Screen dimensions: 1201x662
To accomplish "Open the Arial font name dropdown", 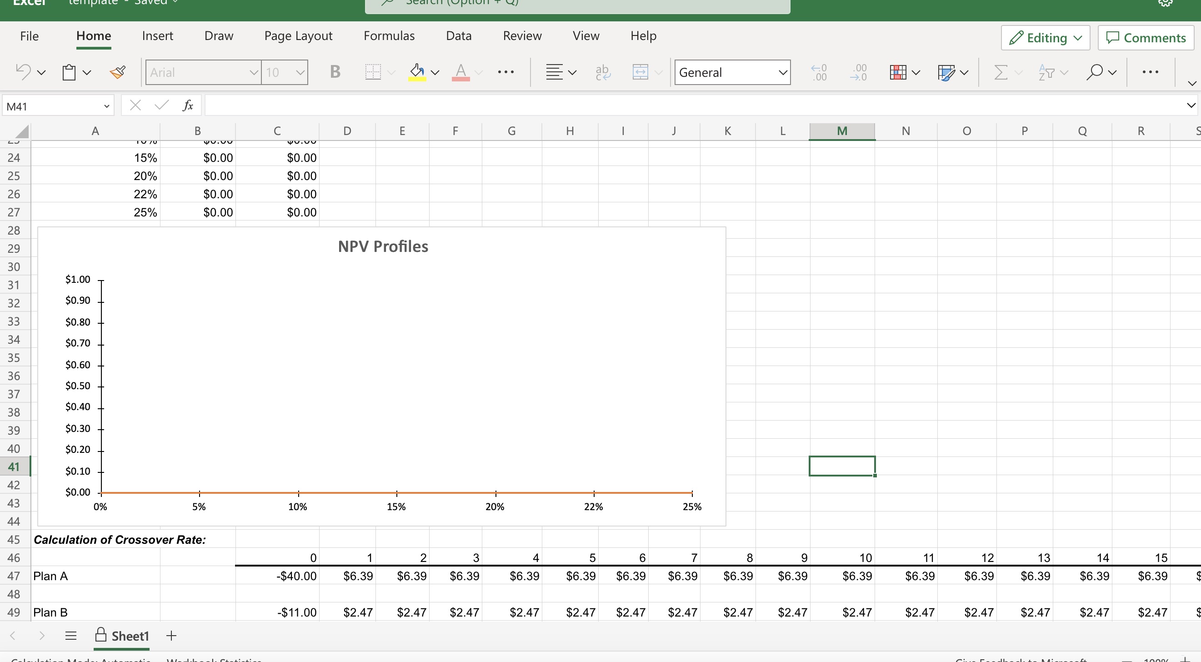I will pyautogui.click(x=253, y=73).
